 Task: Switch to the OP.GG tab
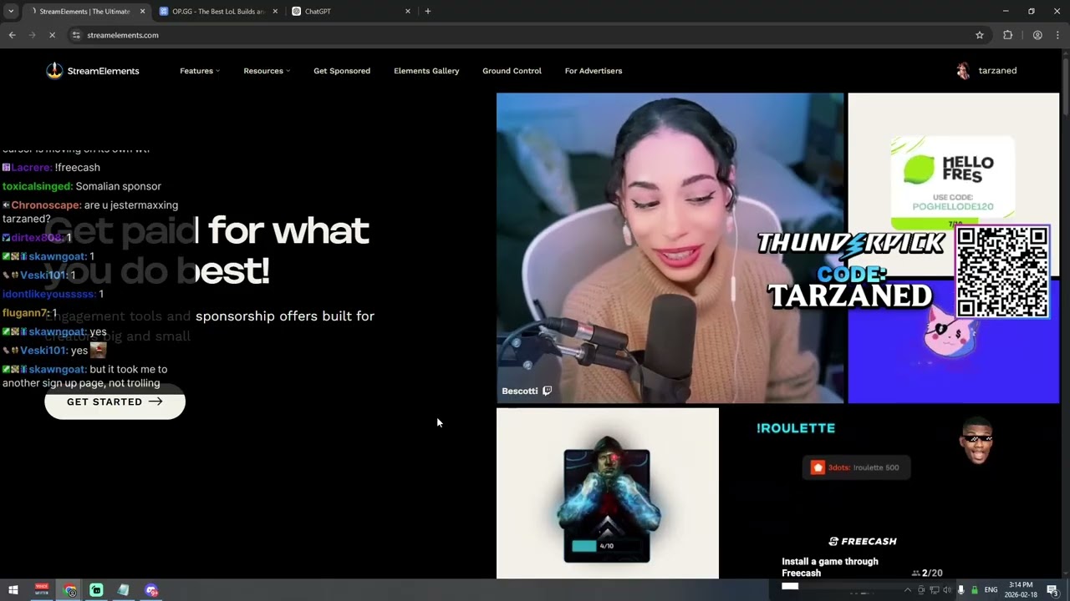click(218, 12)
